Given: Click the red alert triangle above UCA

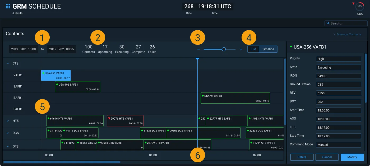Looking at the screenshot, I should tap(353, 3).
